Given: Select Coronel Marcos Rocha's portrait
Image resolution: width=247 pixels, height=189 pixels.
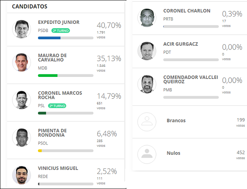Looking at the screenshot, I should tap(21, 100).
